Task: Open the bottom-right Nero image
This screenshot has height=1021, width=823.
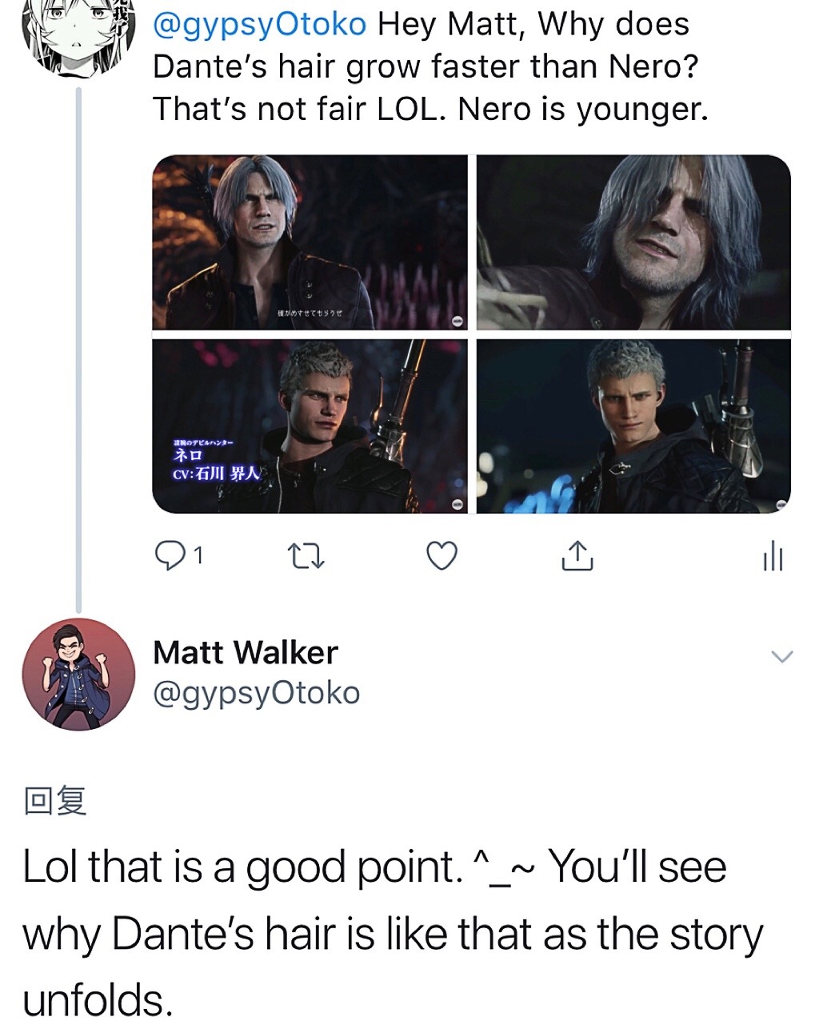Action: click(x=633, y=426)
